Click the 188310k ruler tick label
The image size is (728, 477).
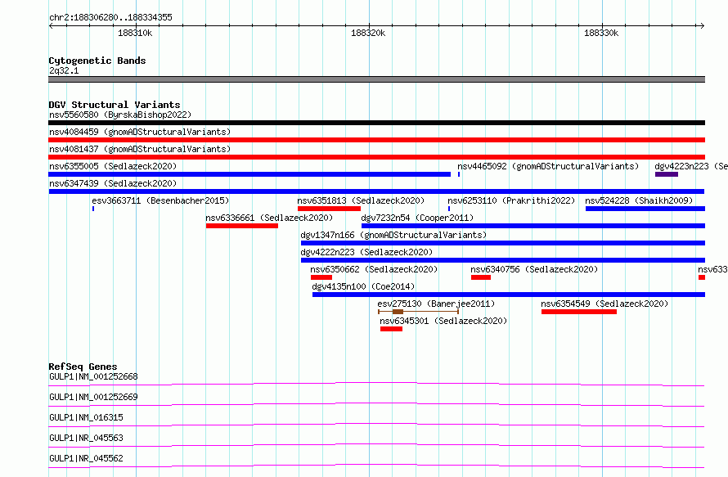[x=135, y=33]
